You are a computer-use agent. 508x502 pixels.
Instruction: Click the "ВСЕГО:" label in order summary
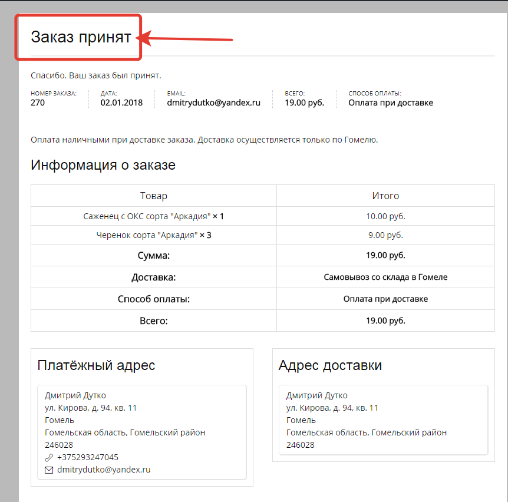point(295,94)
